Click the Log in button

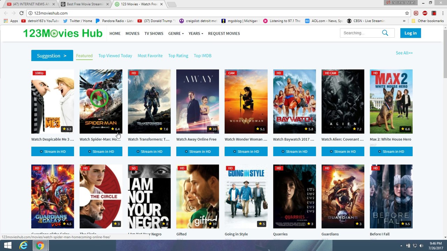(410, 33)
